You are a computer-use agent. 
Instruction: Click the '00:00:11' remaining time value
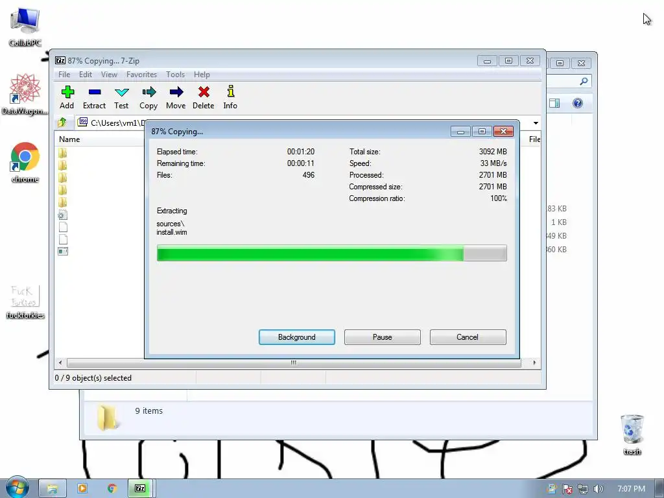(301, 163)
